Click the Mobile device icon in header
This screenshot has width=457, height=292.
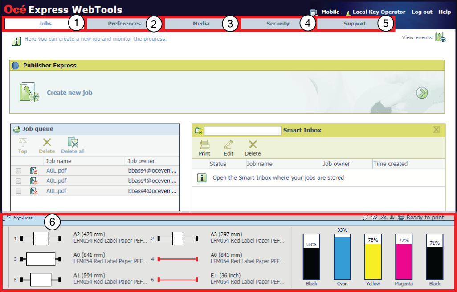coord(313,12)
